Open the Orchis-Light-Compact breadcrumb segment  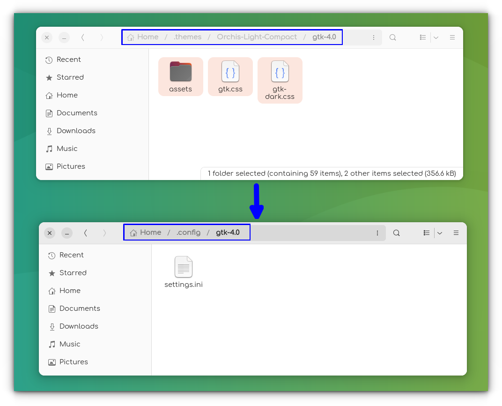257,37
